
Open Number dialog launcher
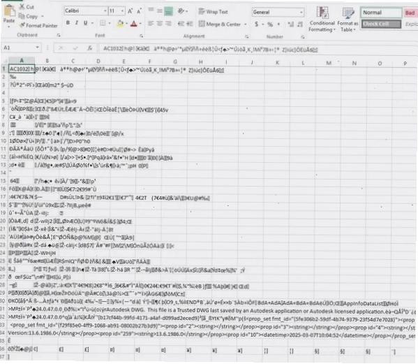point(303,37)
